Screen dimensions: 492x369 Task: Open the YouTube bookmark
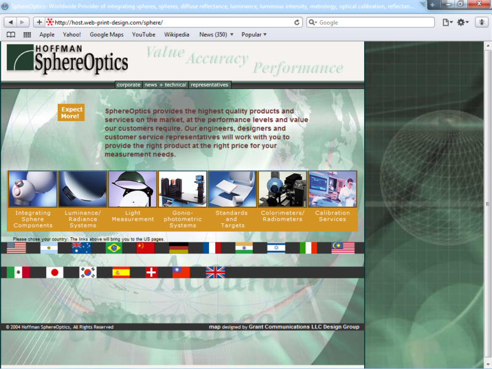[x=144, y=34]
